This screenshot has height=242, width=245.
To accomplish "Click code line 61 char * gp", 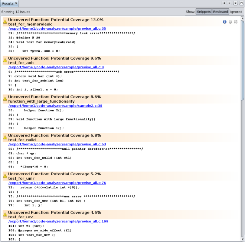I will coord(22,153).
